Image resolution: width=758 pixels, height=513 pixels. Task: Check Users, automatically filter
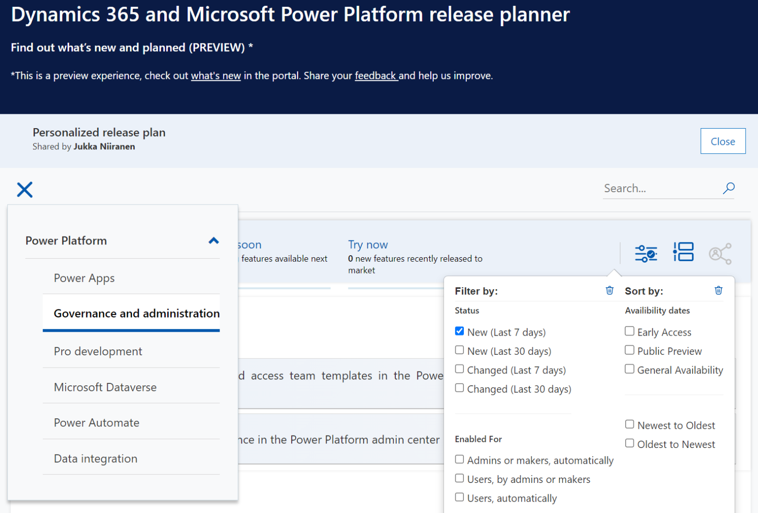(459, 497)
